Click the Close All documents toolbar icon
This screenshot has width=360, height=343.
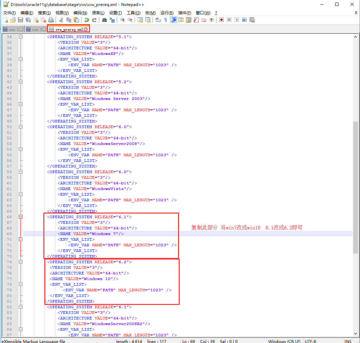coord(43,20)
